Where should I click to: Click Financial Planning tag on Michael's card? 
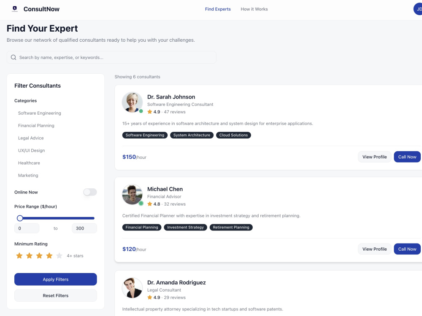(x=142, y=228)
